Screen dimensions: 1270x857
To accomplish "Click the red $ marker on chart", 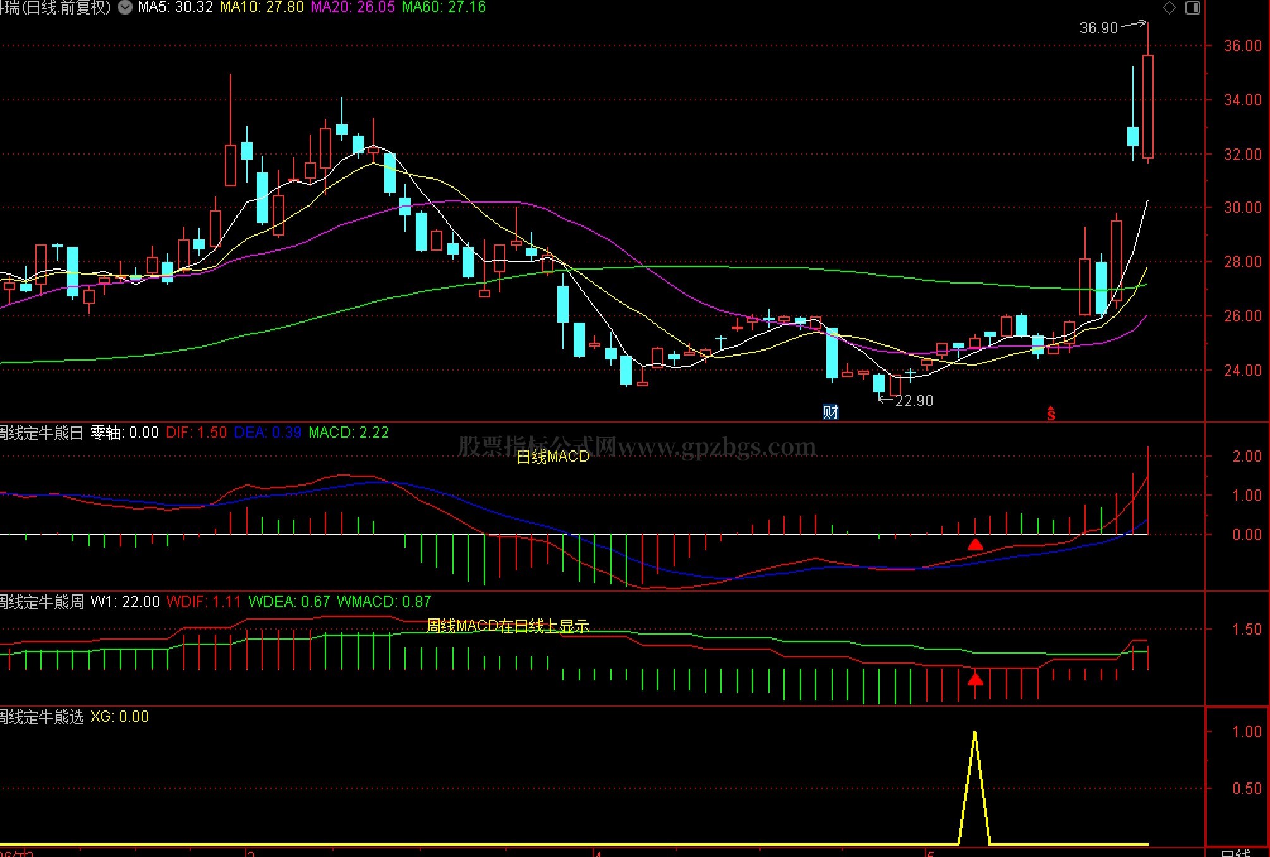I will tap(1051, 413).
